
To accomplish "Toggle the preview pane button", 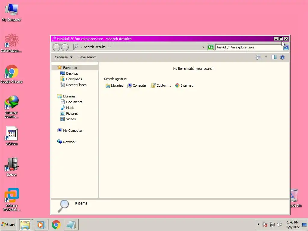I will click(274, 57).
